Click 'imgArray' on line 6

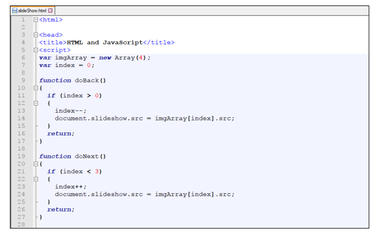coord(71,58)
